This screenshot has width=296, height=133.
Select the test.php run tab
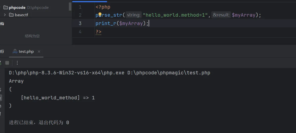[x=26, y=52]
